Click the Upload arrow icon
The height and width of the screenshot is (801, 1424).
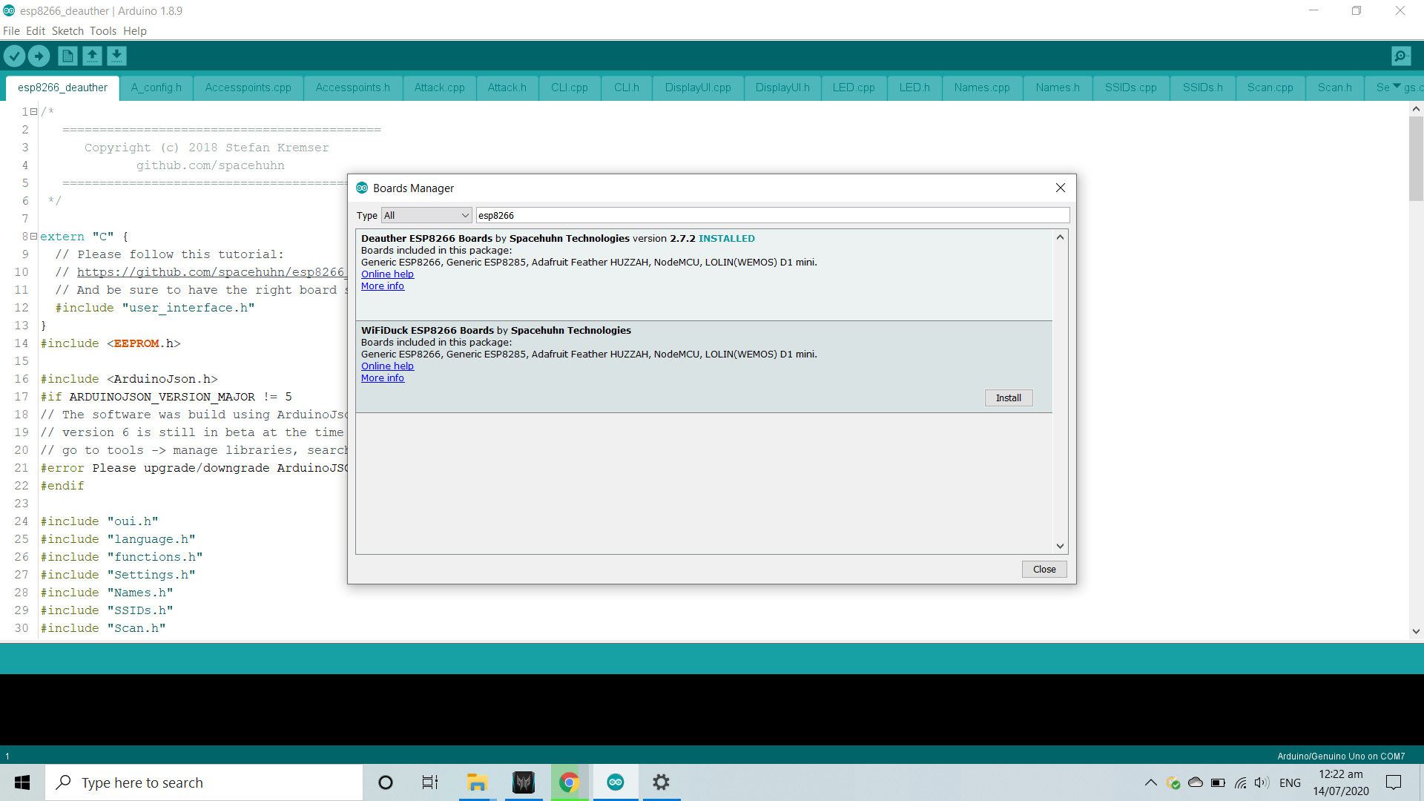point(39,56)
